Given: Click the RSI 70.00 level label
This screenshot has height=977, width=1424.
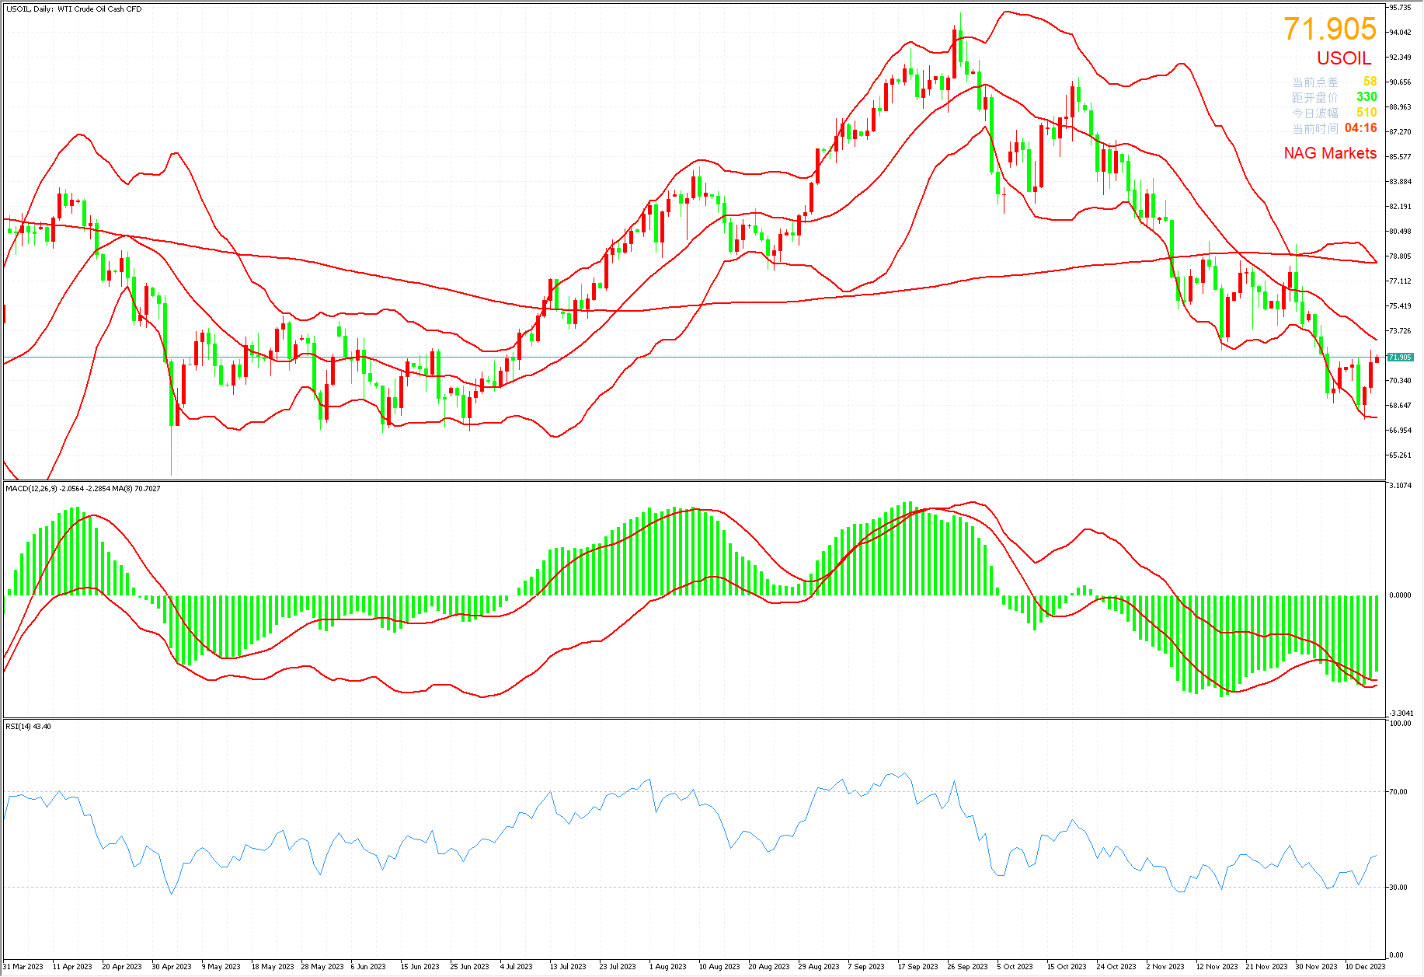Looking at the screenshot, I should 1398,792.
